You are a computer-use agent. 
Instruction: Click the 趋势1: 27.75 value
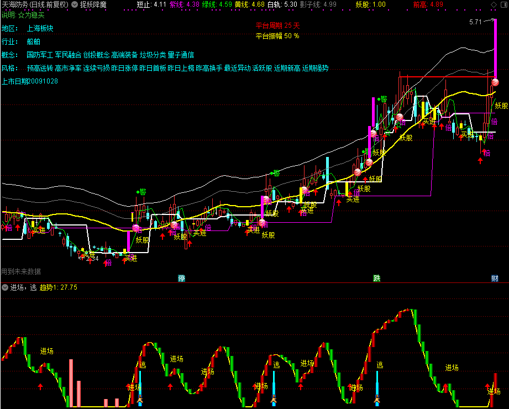click(x=59, y=287)
